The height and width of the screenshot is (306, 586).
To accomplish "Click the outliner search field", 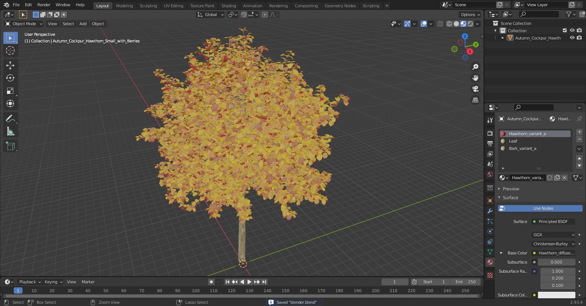I will pyautogui.click(x=539, y=14).
